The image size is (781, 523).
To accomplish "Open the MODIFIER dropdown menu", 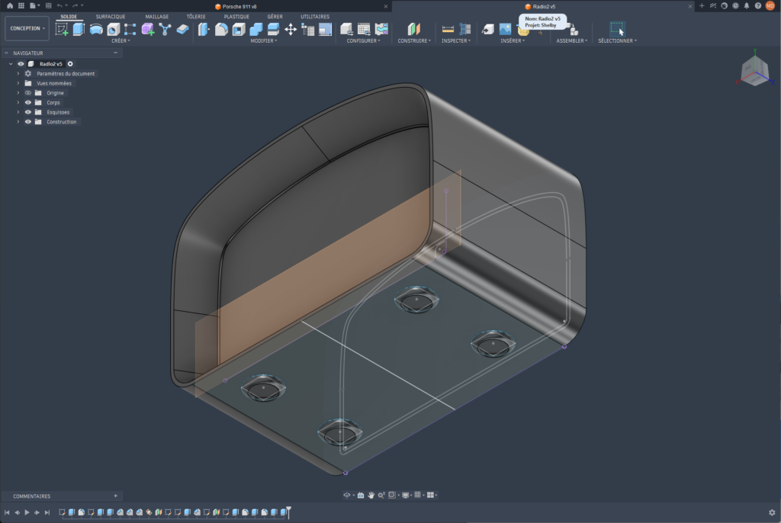I will point(263,41).
